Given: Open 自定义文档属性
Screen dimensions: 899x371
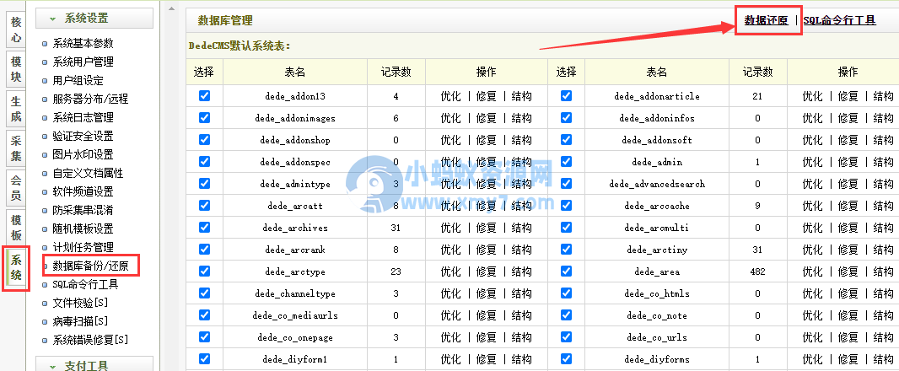Looking at the screenshot, I should point(88,173).
